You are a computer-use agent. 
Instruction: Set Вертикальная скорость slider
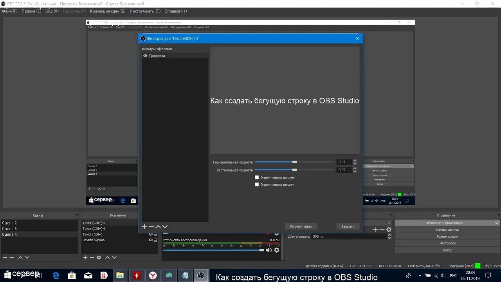click(294, 170)
